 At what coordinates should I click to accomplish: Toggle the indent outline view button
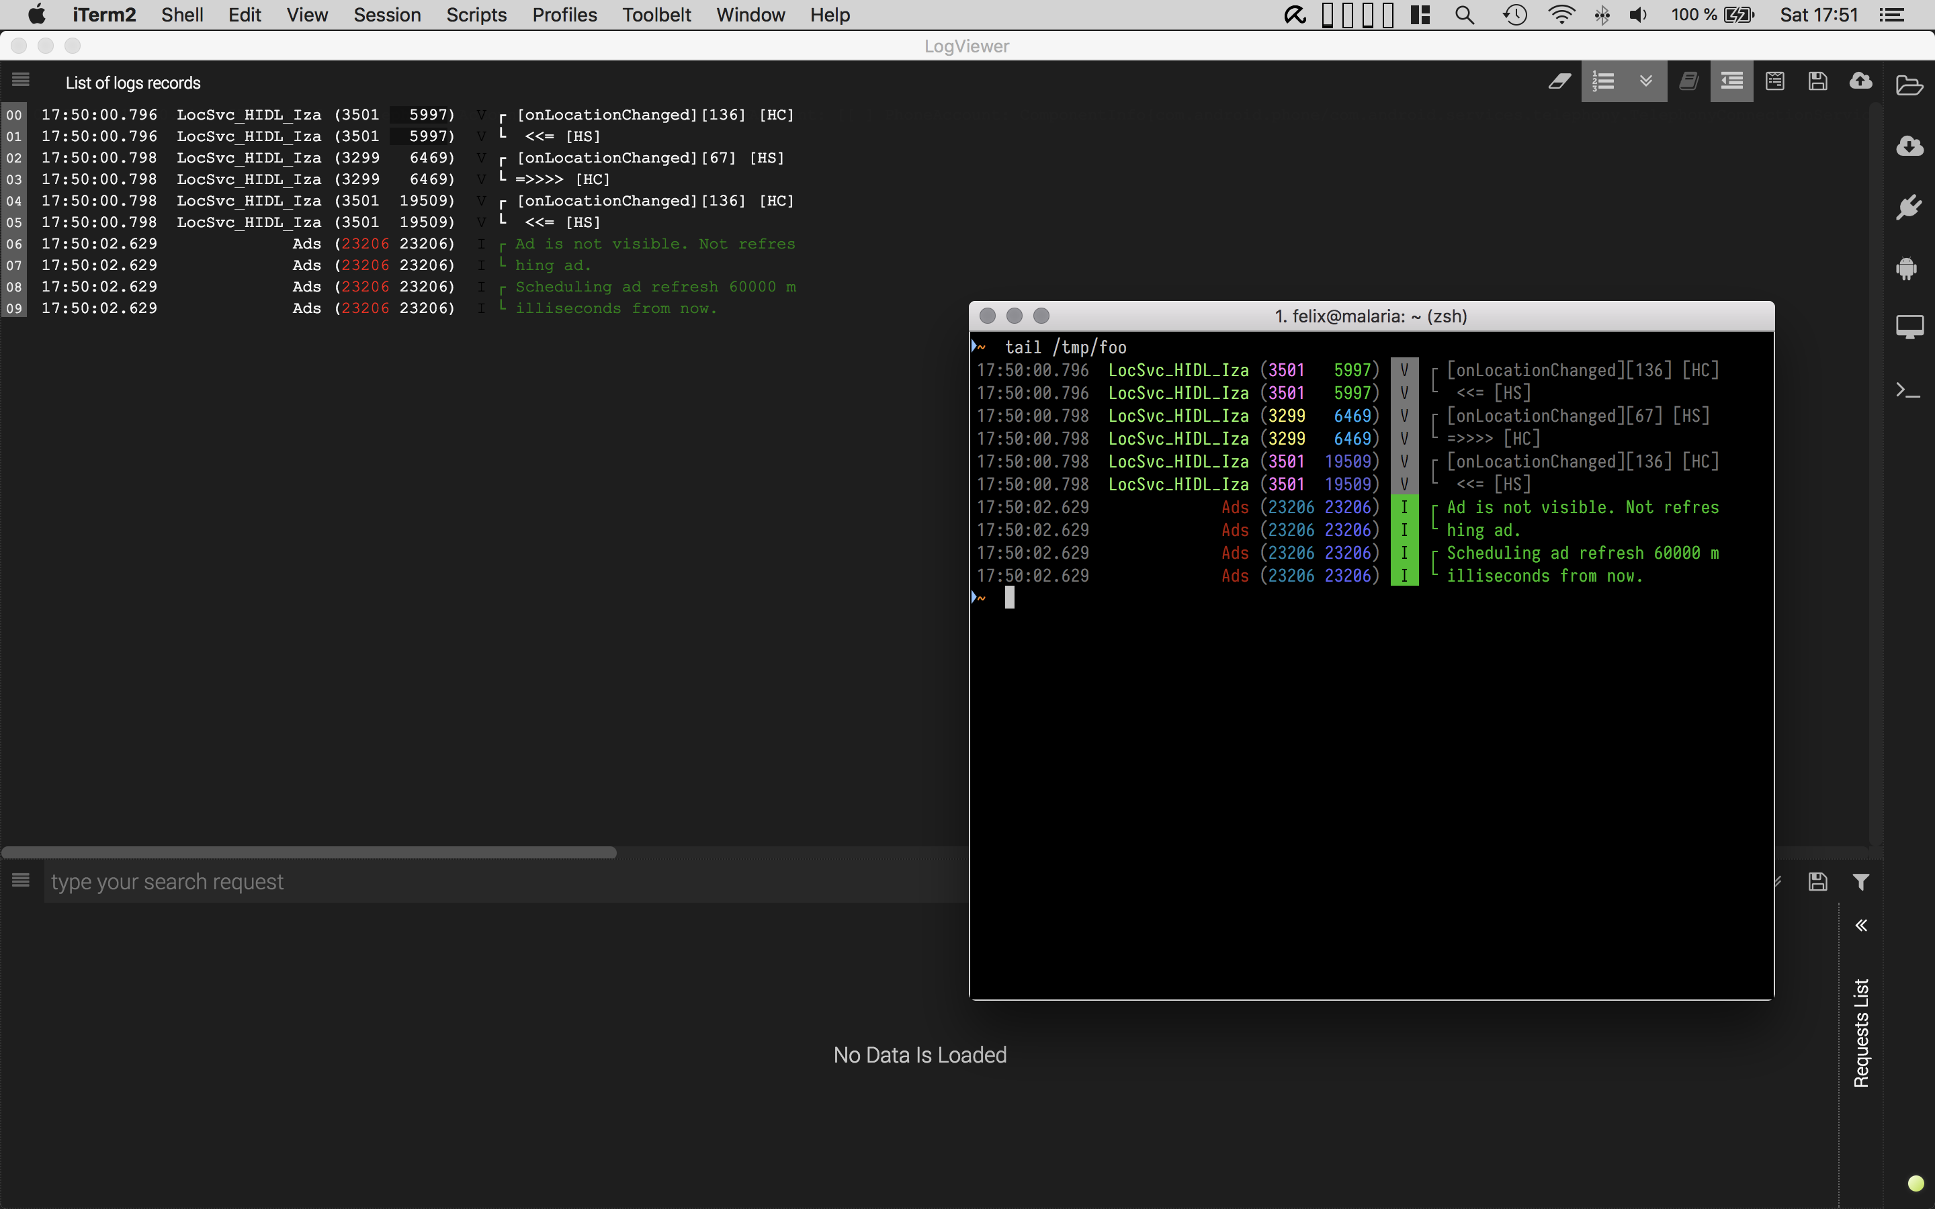(1731, 81)
